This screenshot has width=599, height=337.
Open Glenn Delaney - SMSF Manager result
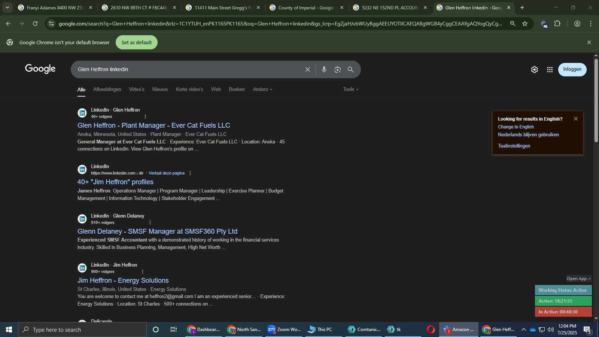[157, 231]
